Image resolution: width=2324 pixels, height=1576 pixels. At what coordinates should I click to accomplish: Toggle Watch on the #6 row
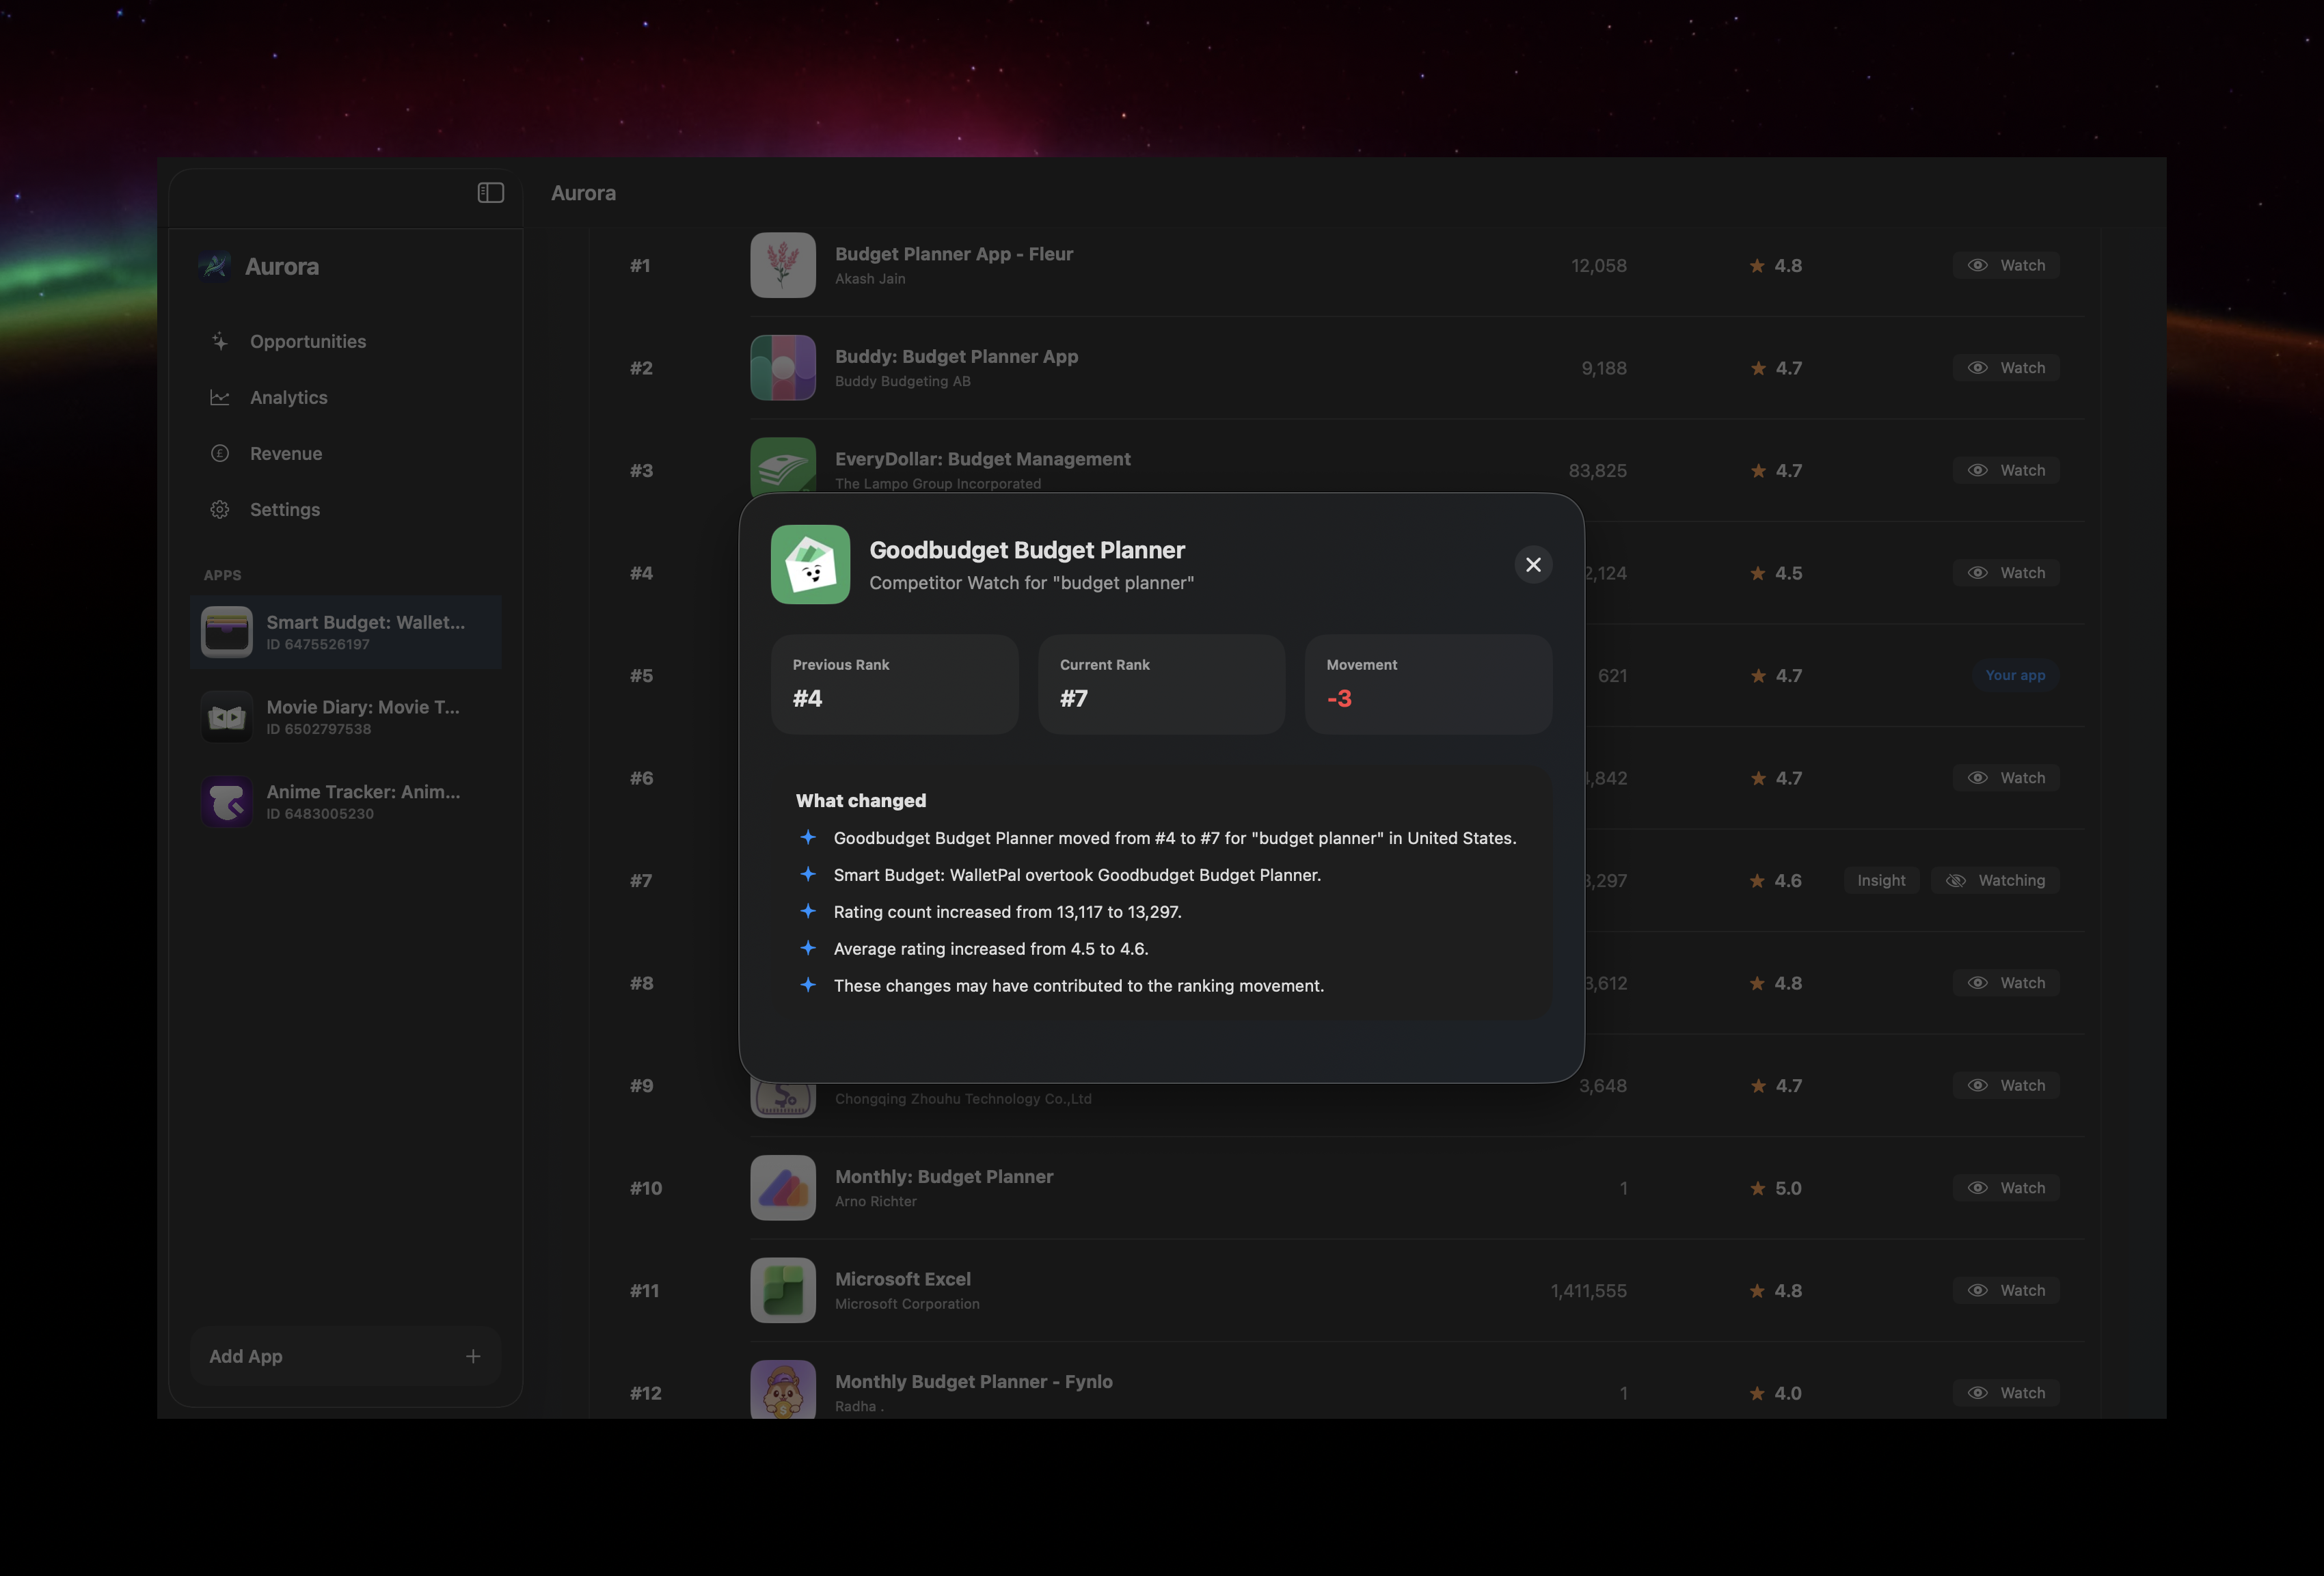2006,778
